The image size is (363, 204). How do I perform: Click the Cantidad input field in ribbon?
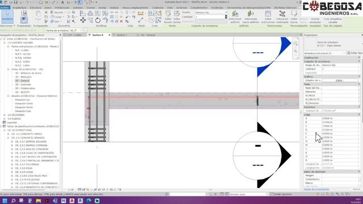coord(210,17)
